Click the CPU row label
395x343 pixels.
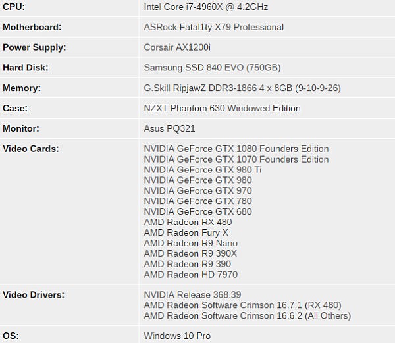[14, 7]
